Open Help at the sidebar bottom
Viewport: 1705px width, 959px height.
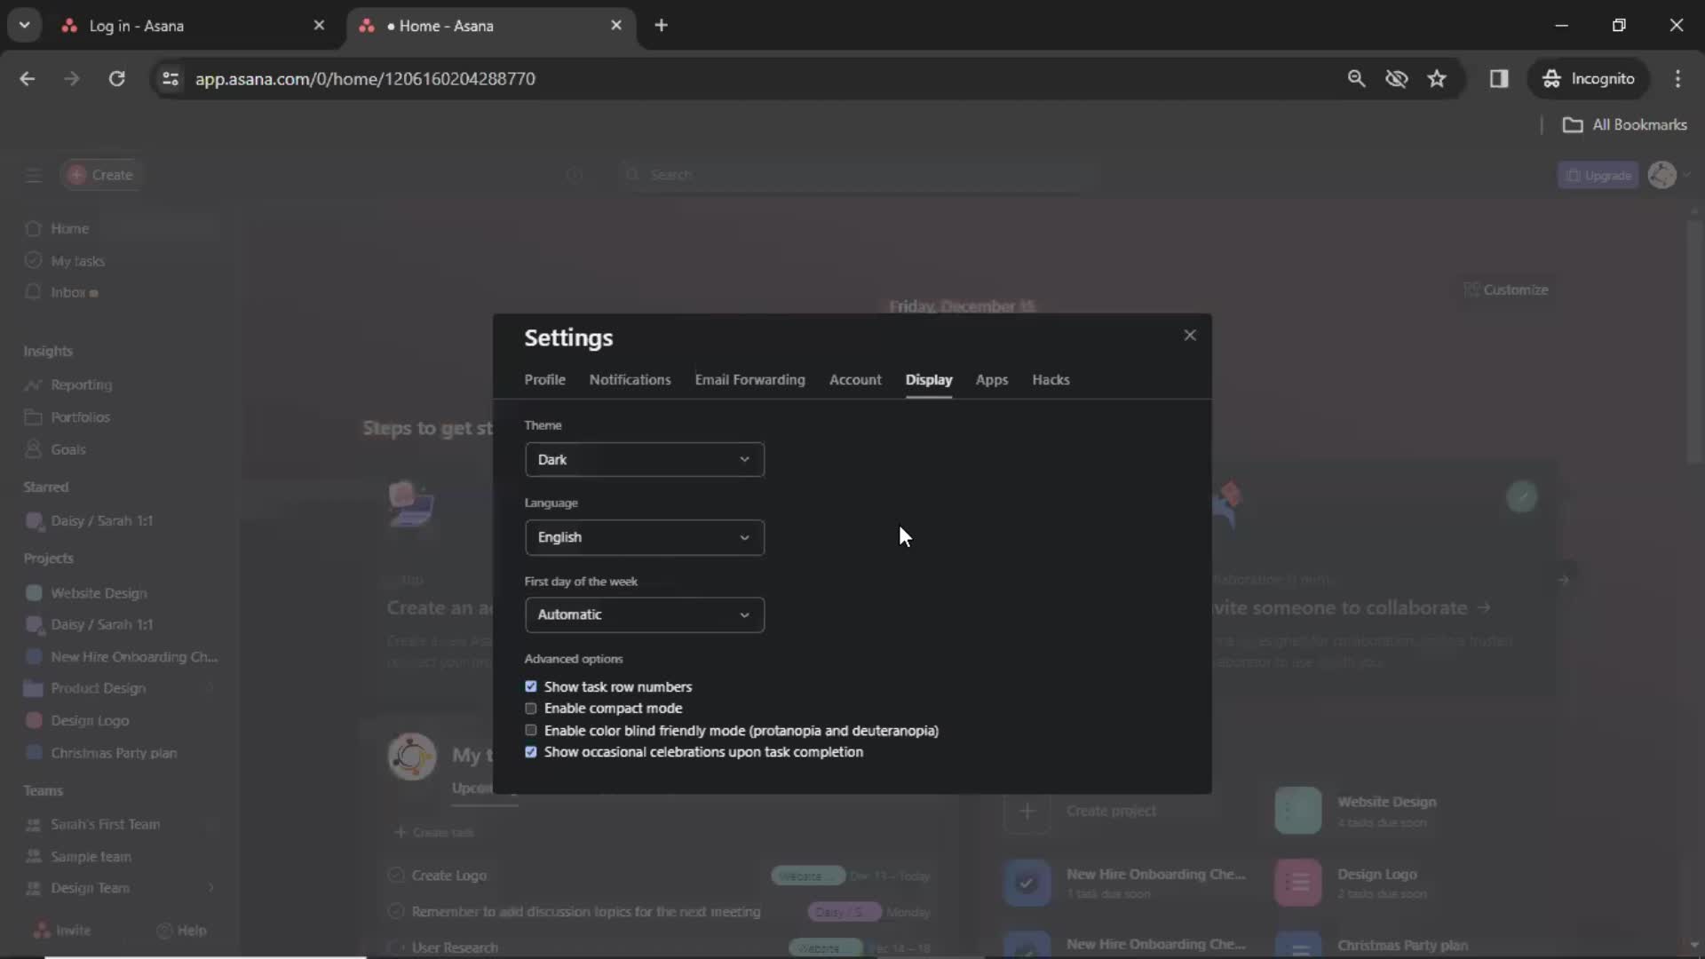(x=182, y=930)
